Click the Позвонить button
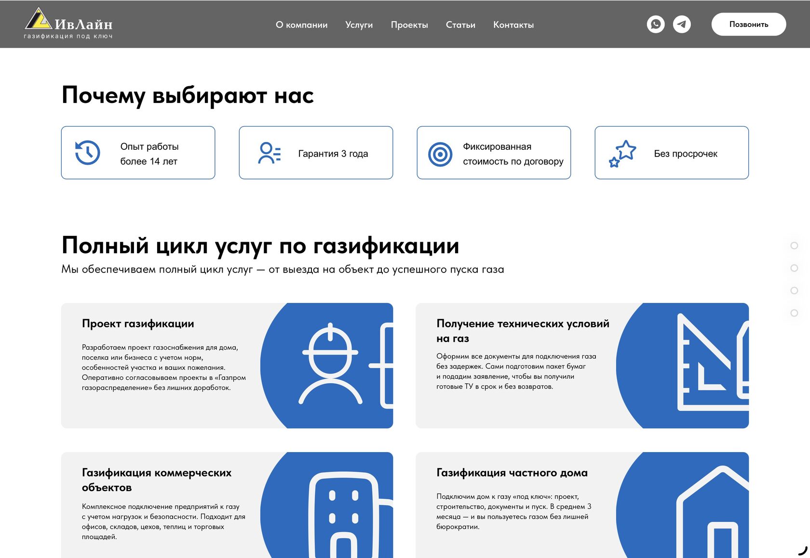 pyautogui.click(x=749, y=24)
